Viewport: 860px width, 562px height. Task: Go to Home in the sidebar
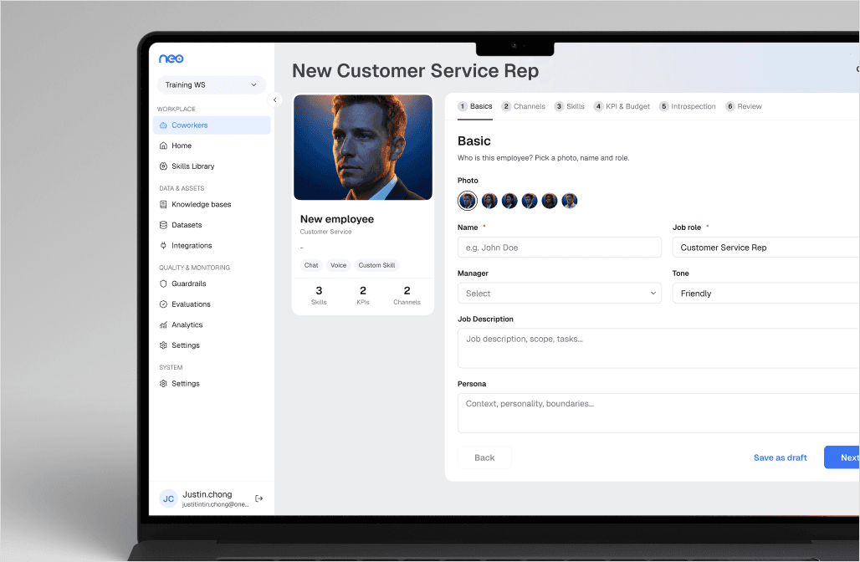(x=212, y=146)
